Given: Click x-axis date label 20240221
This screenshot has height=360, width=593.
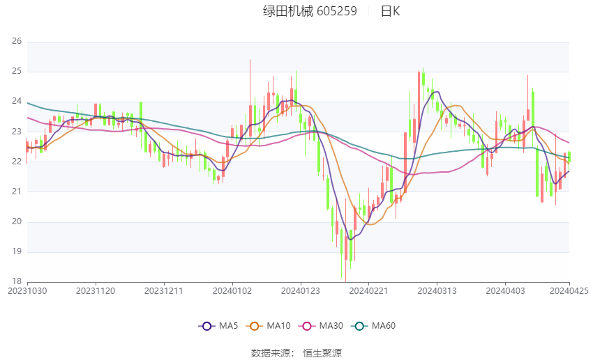Looking at the screenshot, I should tap(368, 291).
